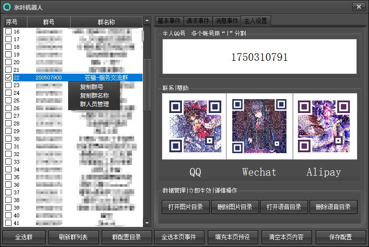Close the 冰叶机器人 window
The height and width of the screenshot is (247, 369).
click(x=358, y=7)
